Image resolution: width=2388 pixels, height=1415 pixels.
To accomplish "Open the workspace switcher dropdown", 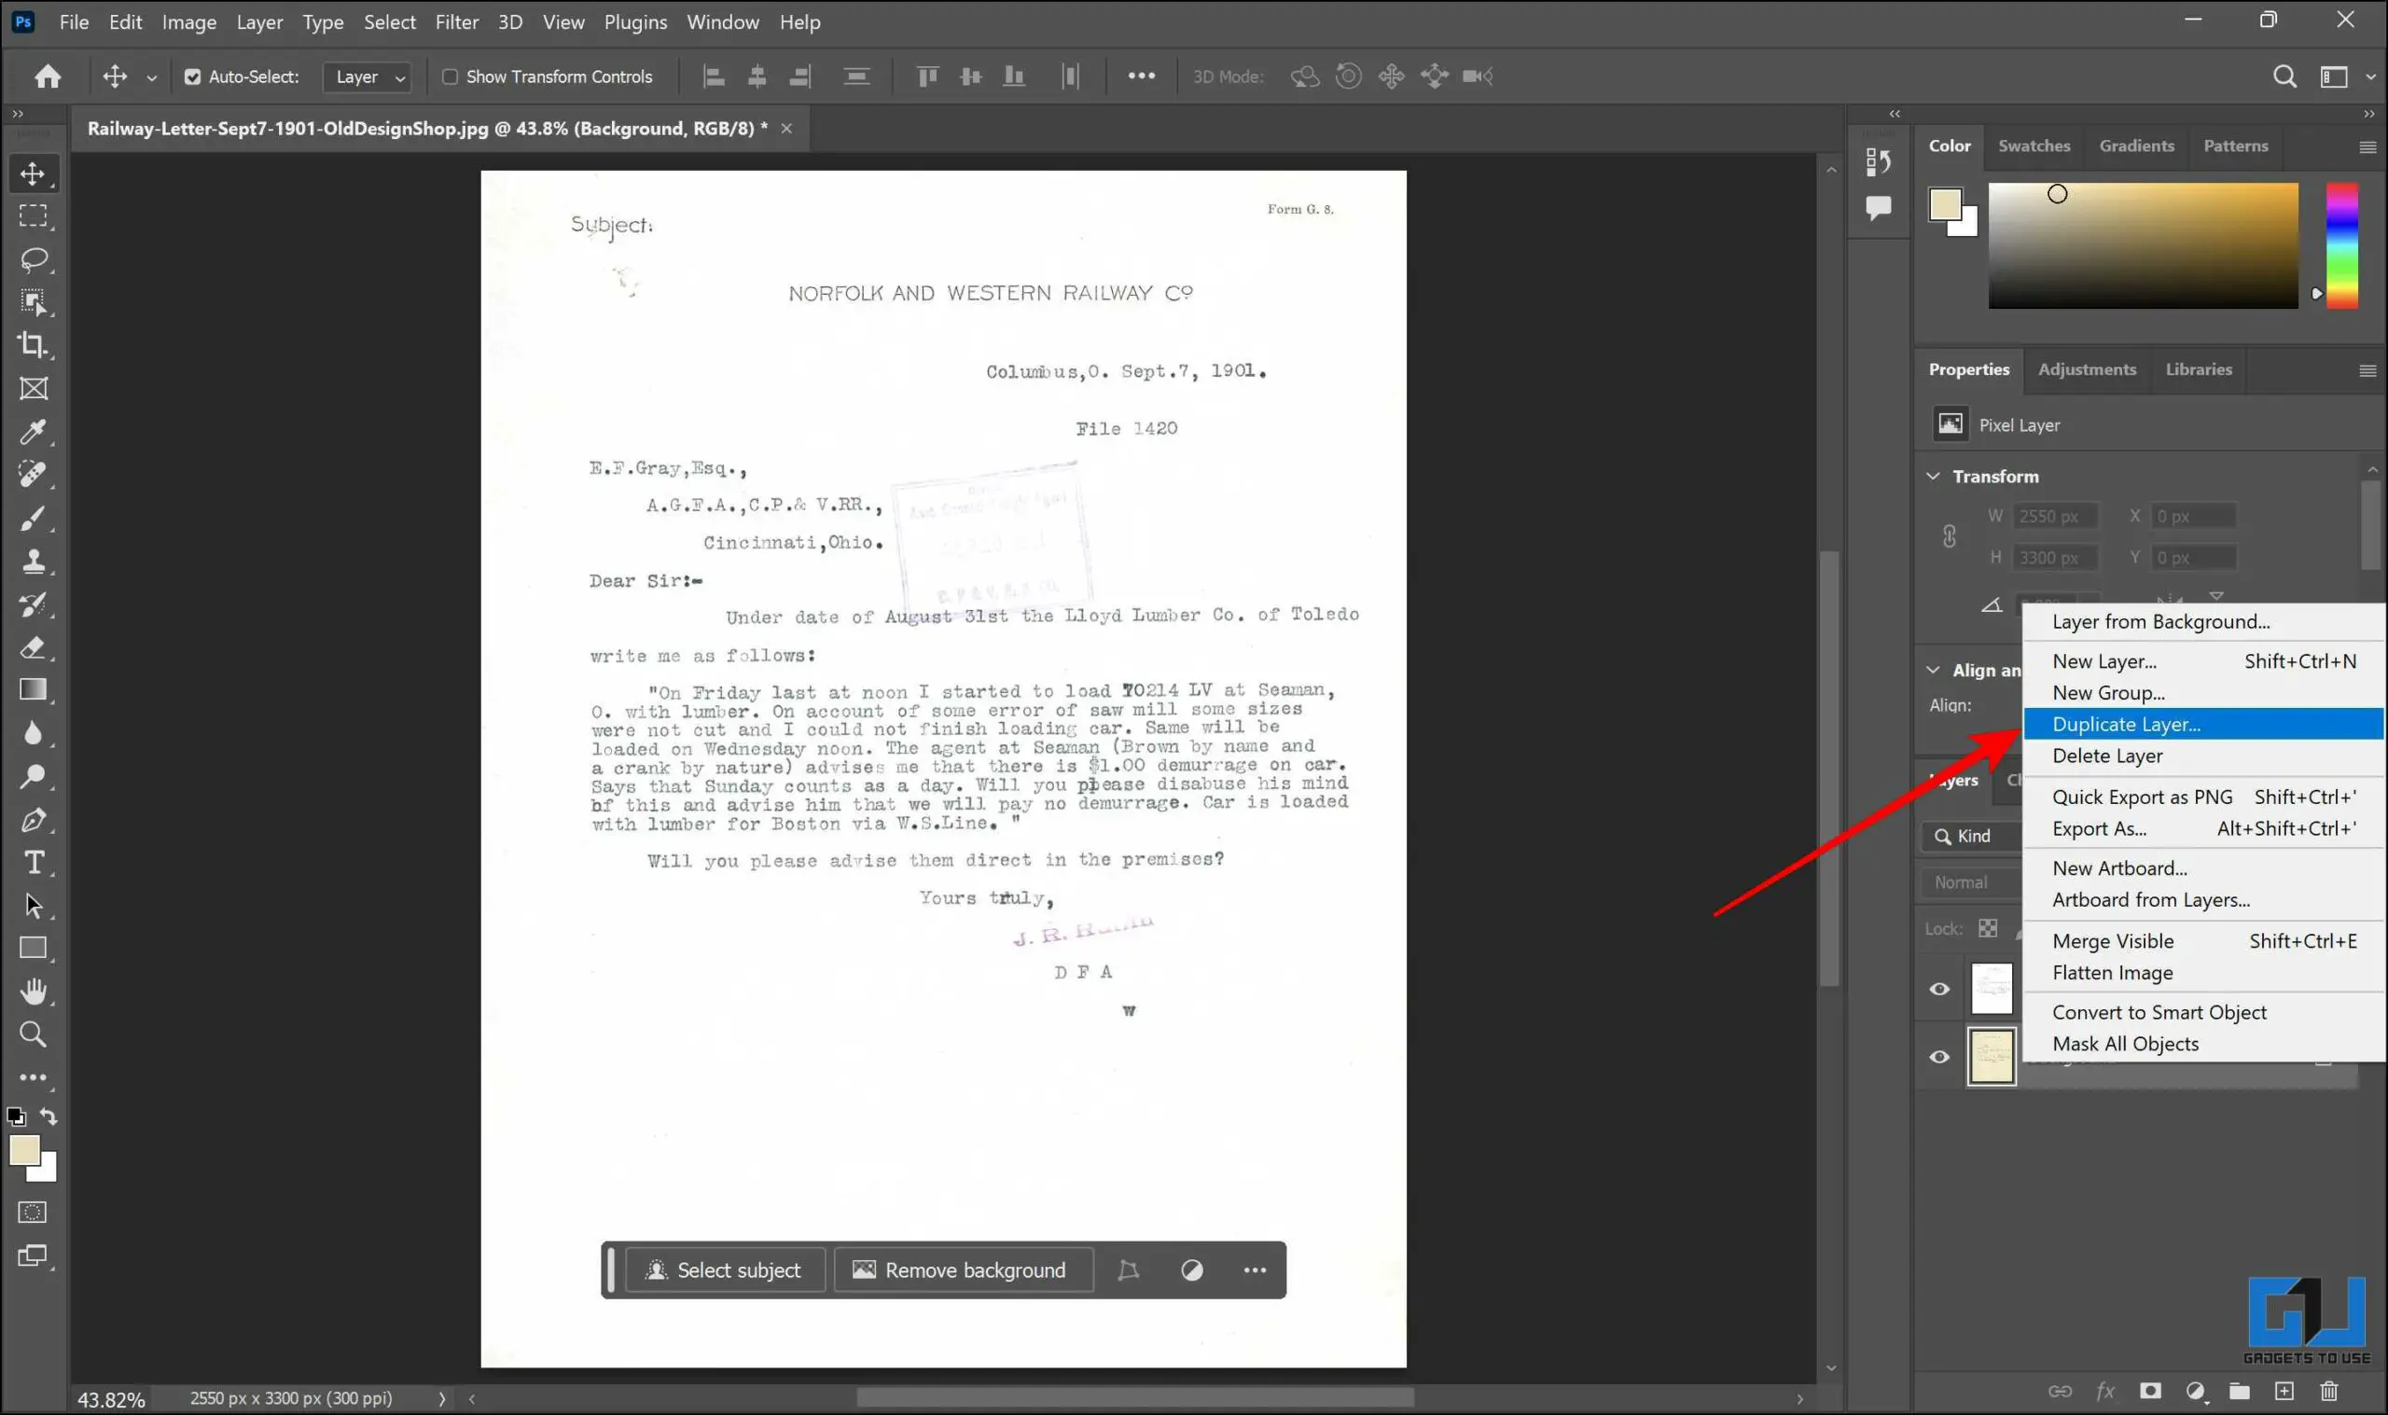I will 2344,76.
